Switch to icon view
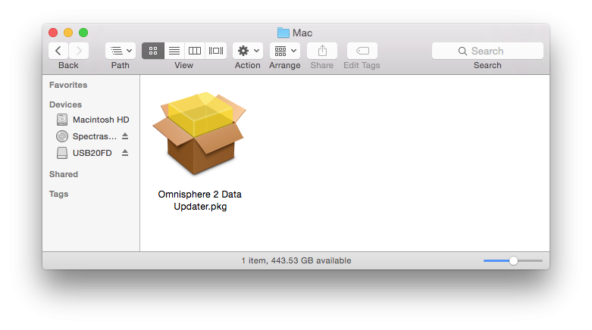Image resolution: width=592 pixels, height=330 pixels. (153, 51)
